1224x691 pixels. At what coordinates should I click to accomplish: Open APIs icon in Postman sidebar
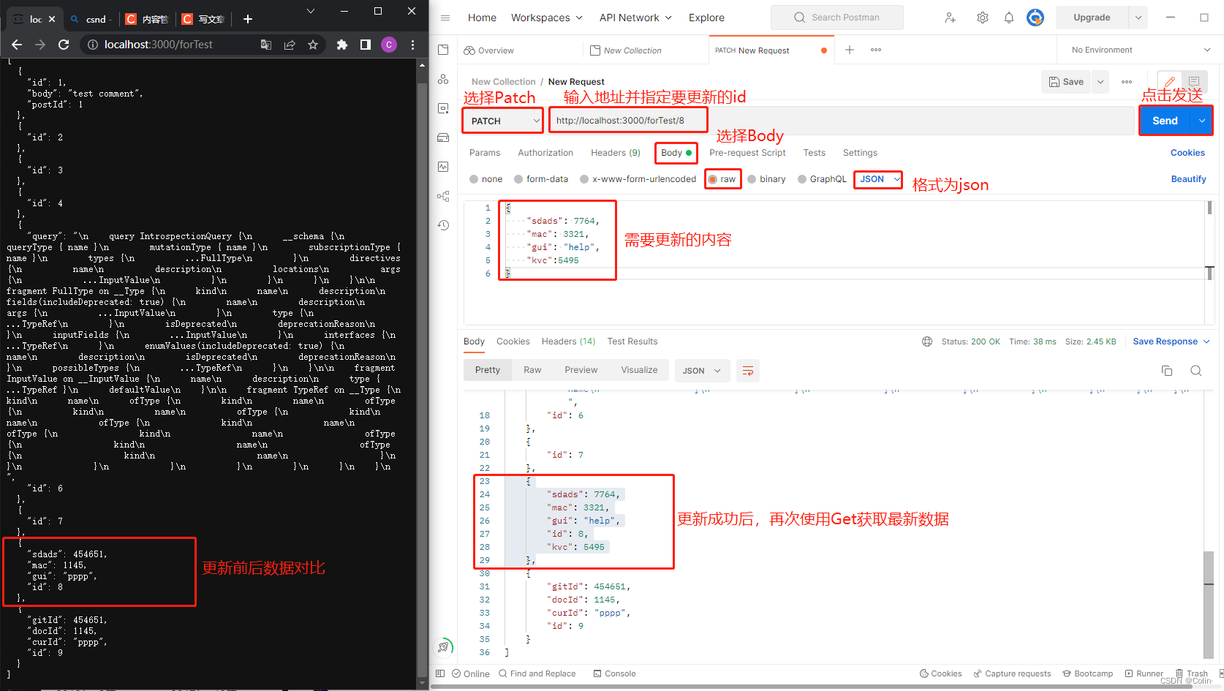[443, 79]
